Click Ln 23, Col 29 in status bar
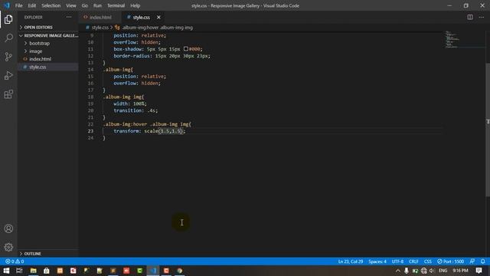The width and height of the screenshot is (490, 276). coord(351,261)
